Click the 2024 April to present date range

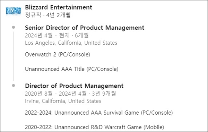47,35
